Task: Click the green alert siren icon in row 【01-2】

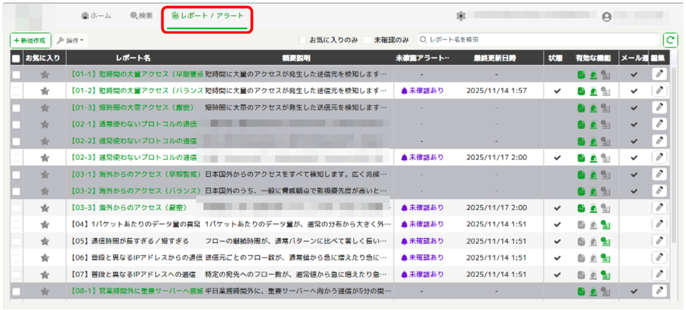Action: click(593, 92)
